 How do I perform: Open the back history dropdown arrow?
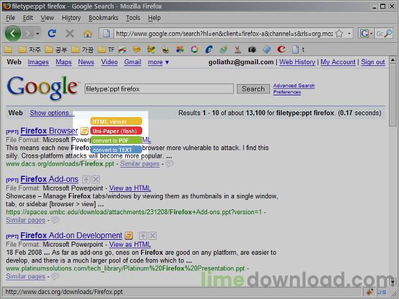coord(37,33)
